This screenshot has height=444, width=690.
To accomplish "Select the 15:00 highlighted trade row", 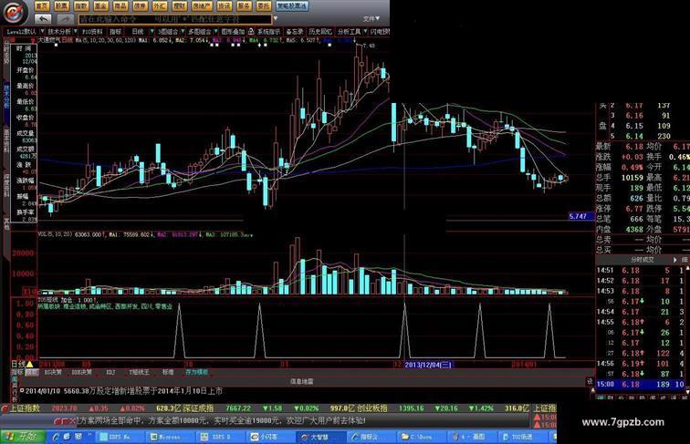I will (640, 384).
